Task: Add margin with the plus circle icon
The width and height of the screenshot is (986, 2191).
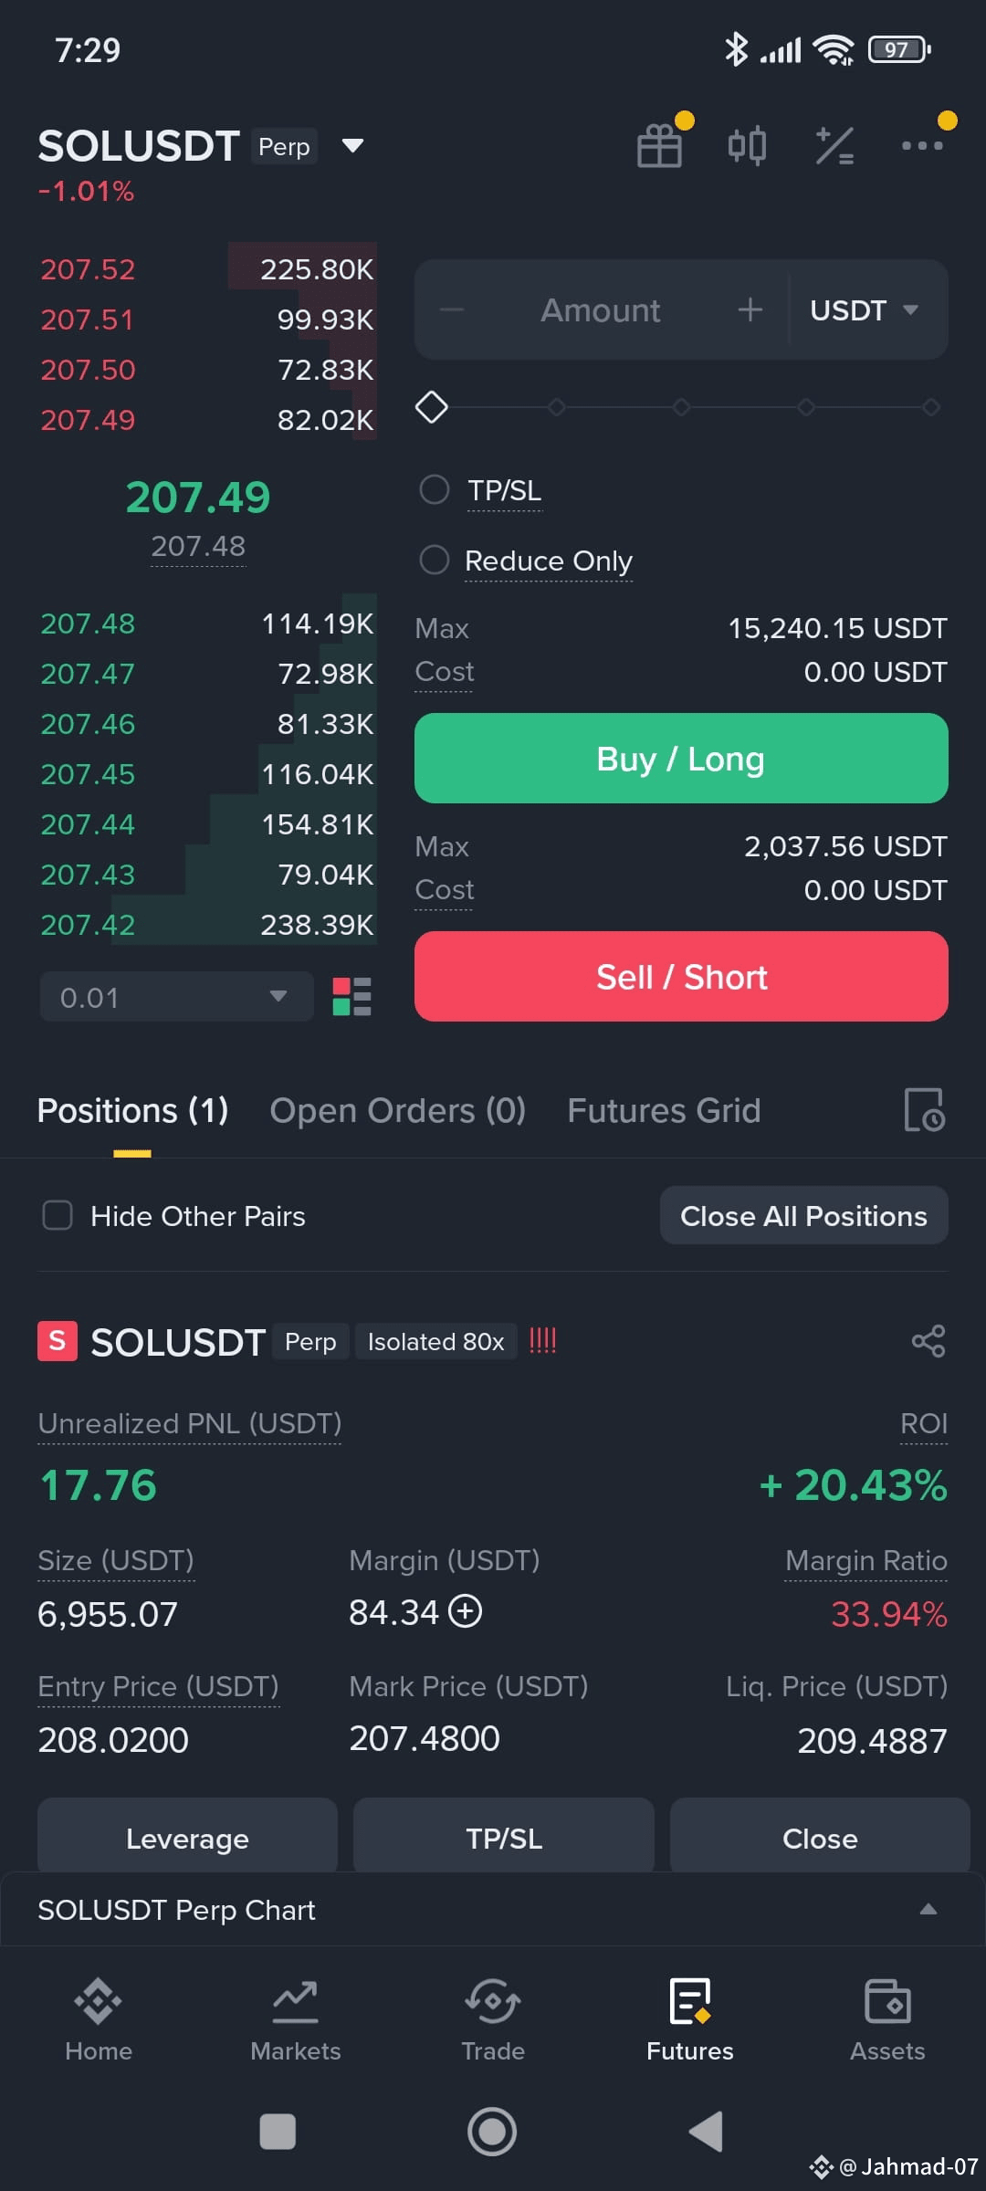Action: pos(466,1611)
